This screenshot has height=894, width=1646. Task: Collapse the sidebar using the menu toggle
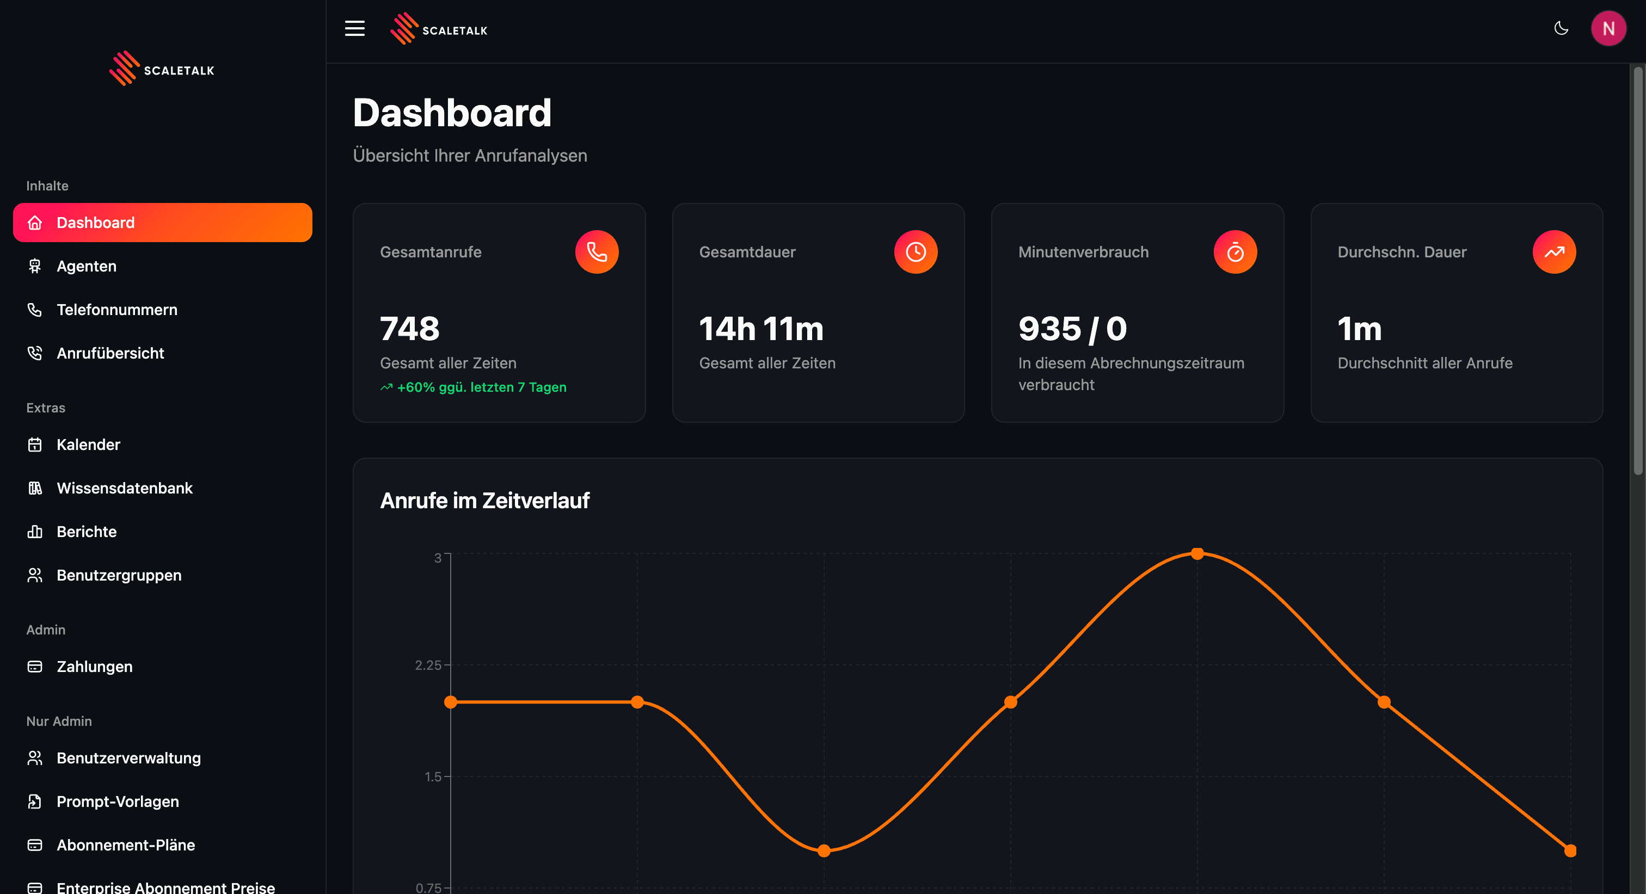tap(355, 28)
